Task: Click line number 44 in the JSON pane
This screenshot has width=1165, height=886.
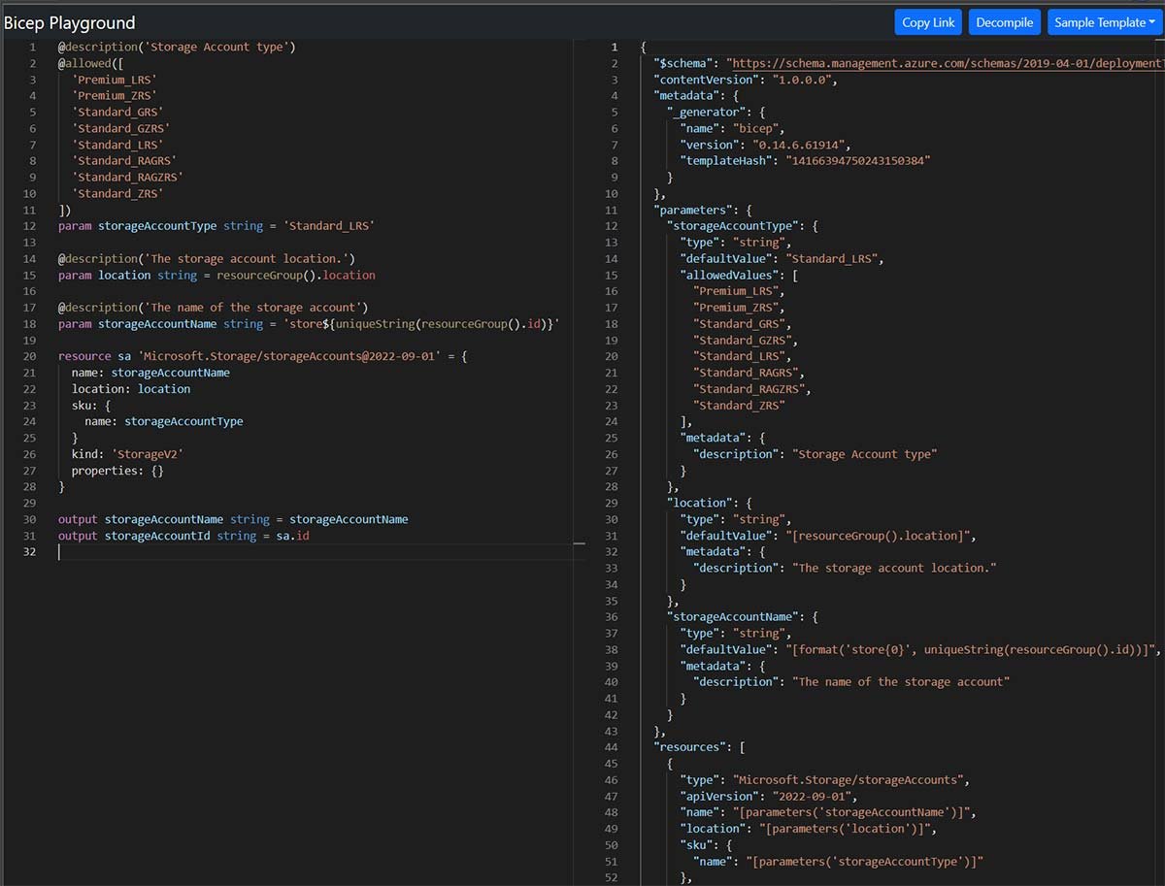Action: tap(611, 747)
